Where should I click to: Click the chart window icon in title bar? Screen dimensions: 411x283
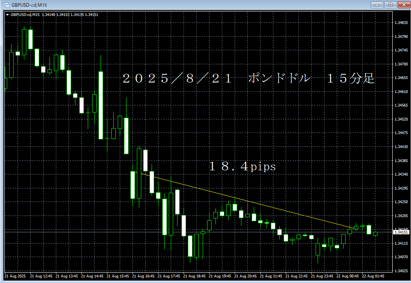pos(6,5)
